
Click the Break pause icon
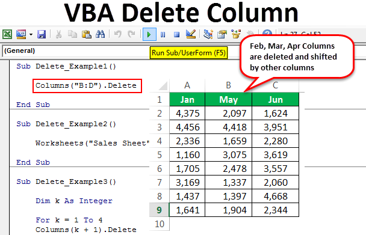click(163, 34)
